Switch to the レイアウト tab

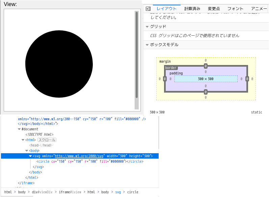167,8
